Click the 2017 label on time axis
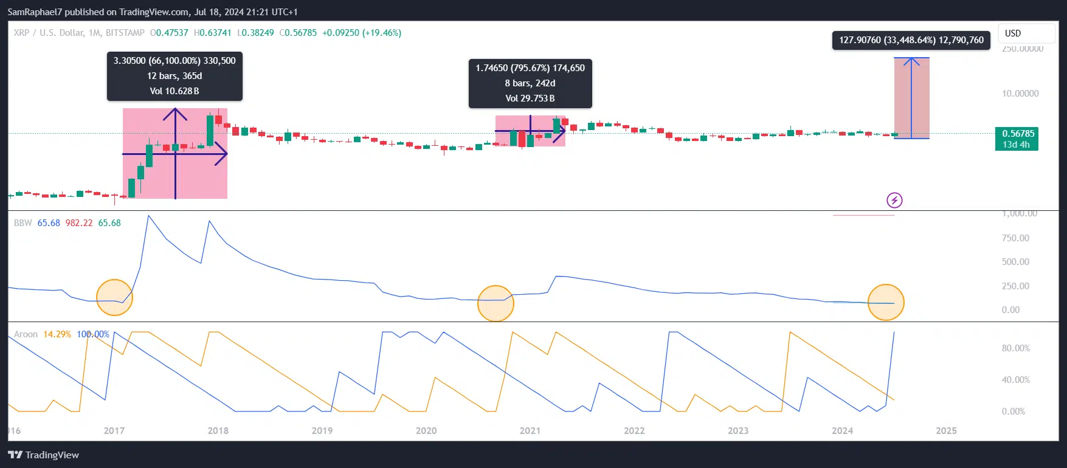Image resolution: width=1067 pixels, height=468 pixels. pyautogui.click(x=114, y=430)
